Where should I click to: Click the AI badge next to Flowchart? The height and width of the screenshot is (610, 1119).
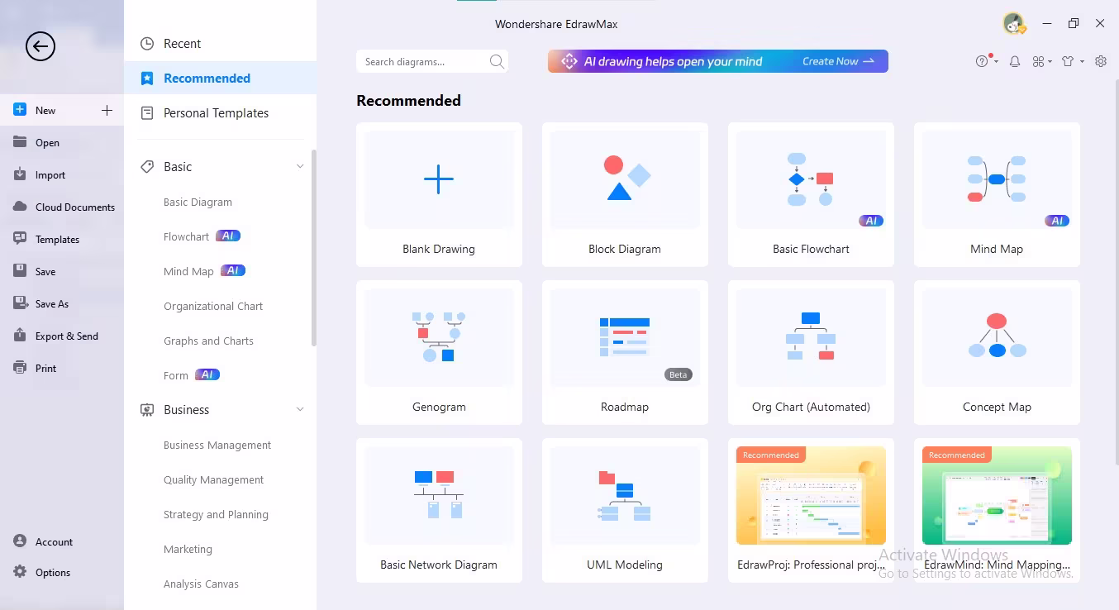point(228,236)
